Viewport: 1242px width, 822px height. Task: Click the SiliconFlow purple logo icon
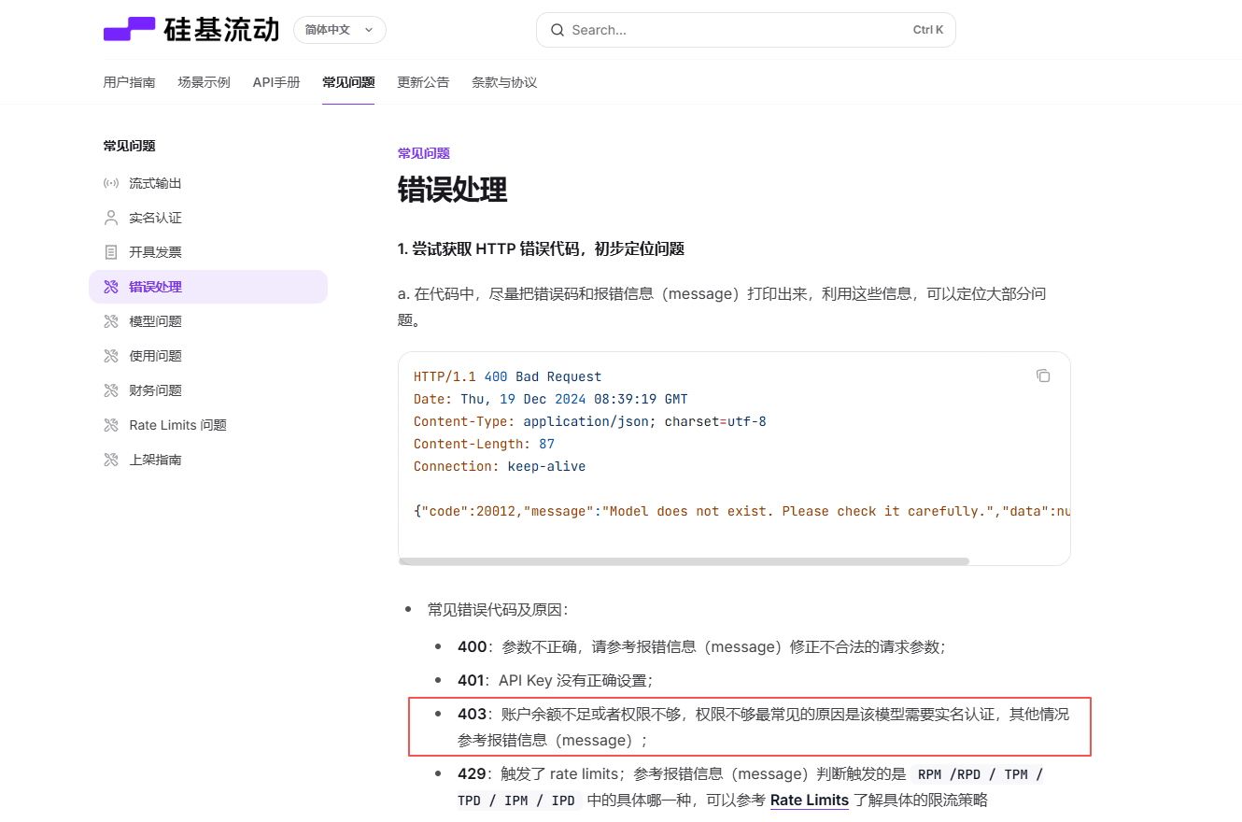[129, 29]
